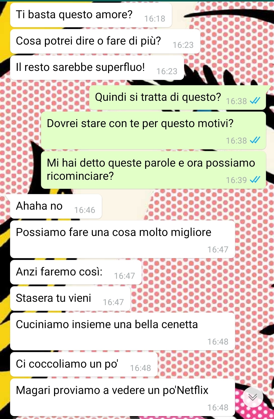This screenshot has height=419, width=274.
Task: Tap the 'Stasera tu vieni' message
Action: tap(70, 298)
